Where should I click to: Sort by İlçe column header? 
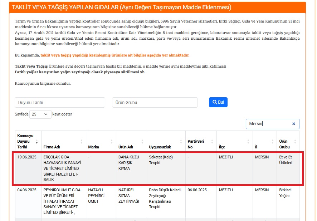click(x=234, y=141)
